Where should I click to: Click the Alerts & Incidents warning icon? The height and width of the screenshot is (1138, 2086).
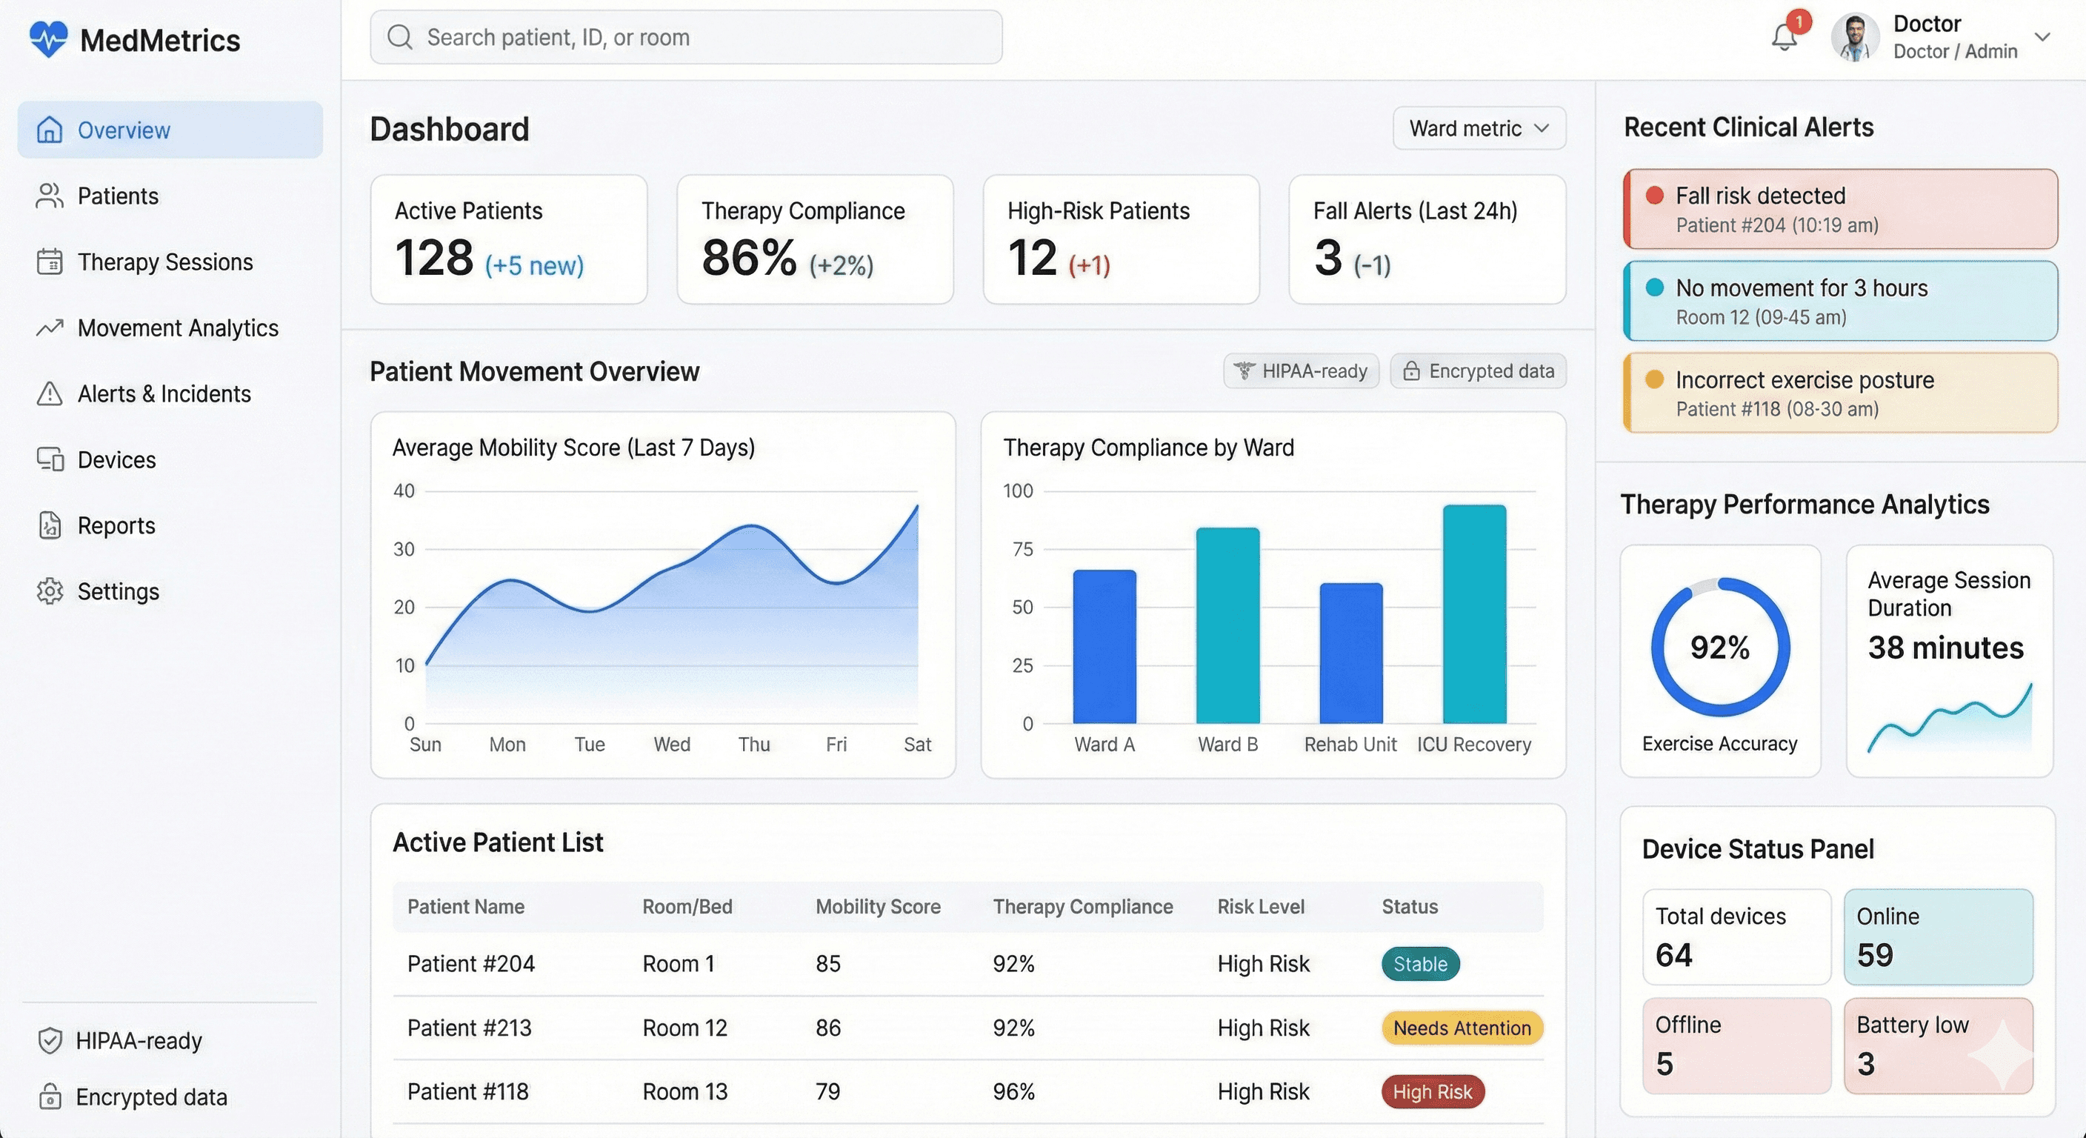tap(50, 393)
